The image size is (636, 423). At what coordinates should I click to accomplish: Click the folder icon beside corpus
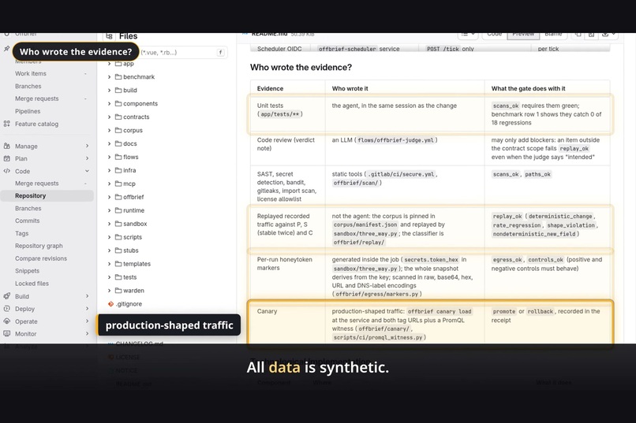(x=118, y=130)
